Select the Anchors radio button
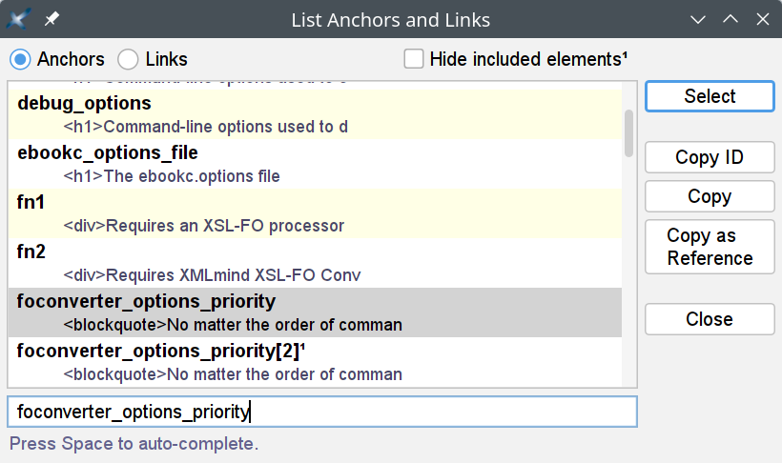Image resolution: width=782 pixels, height=463 pixels. click(20, 59)
